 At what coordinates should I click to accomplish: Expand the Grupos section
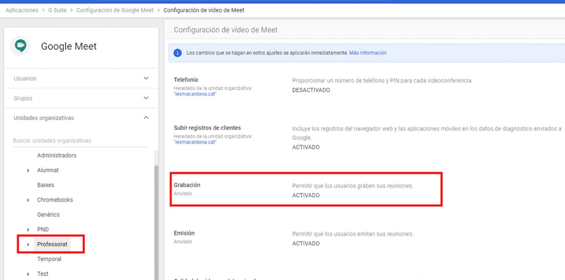[x=146, y=98]
